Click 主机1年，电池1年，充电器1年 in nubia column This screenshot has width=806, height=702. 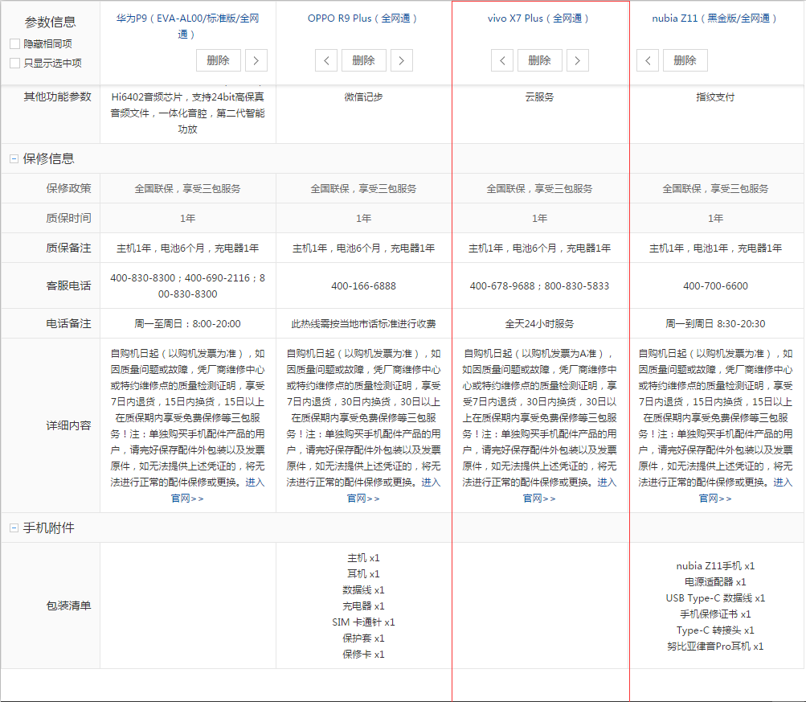point(715,248)
